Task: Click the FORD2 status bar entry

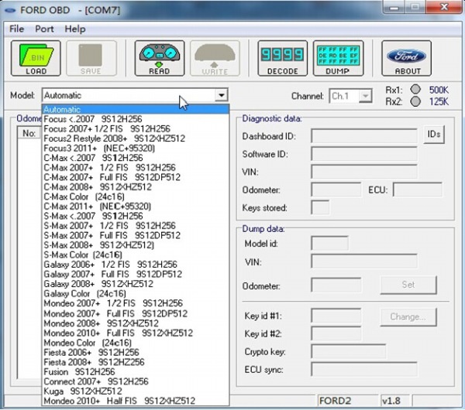Action: [347, 401]
